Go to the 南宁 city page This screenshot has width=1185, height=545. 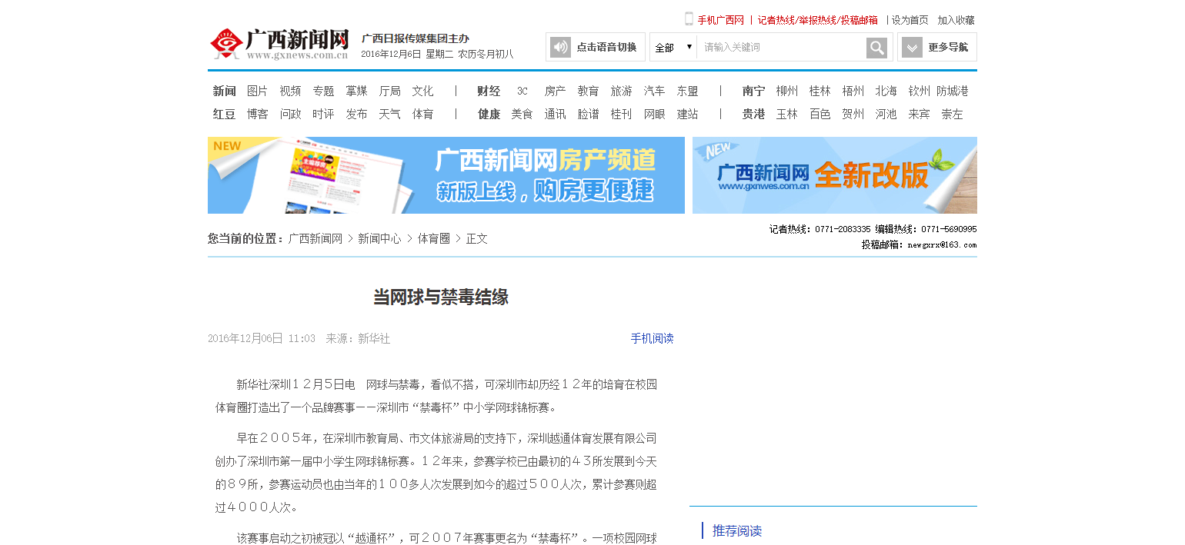(754, 91)
